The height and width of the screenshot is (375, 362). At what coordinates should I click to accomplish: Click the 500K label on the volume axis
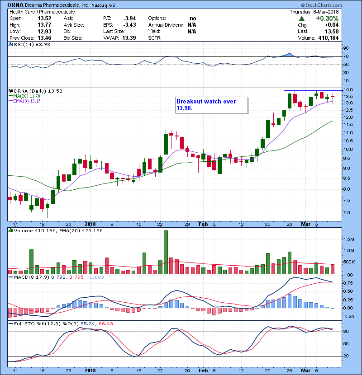349,262
